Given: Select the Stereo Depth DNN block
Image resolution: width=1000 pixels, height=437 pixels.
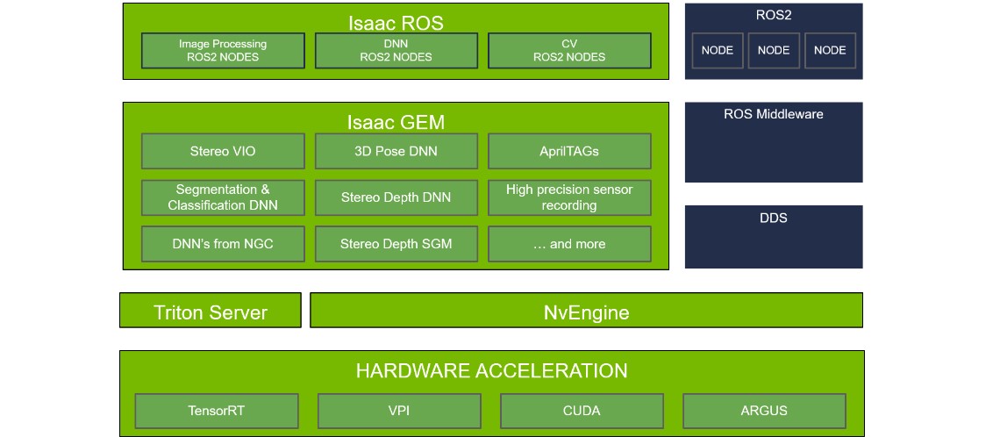Looking at the screenshot, I should click(x=396, y=197).
